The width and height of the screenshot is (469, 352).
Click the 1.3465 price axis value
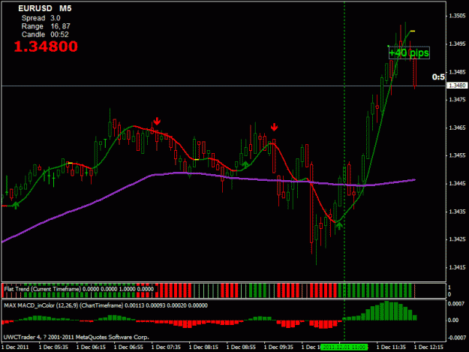pyautogui.click(x=457, y=128)
